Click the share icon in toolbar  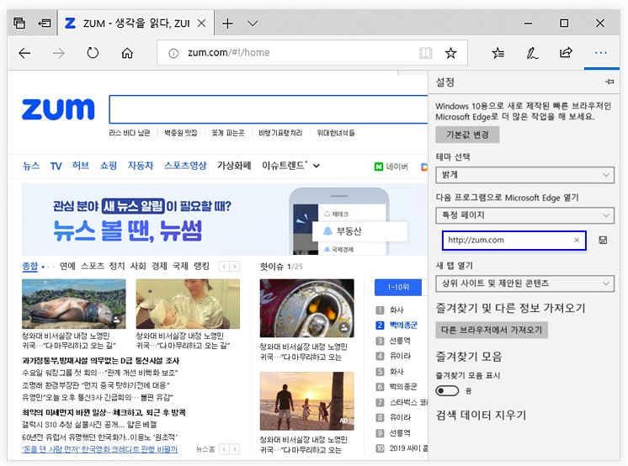(566, 52)
